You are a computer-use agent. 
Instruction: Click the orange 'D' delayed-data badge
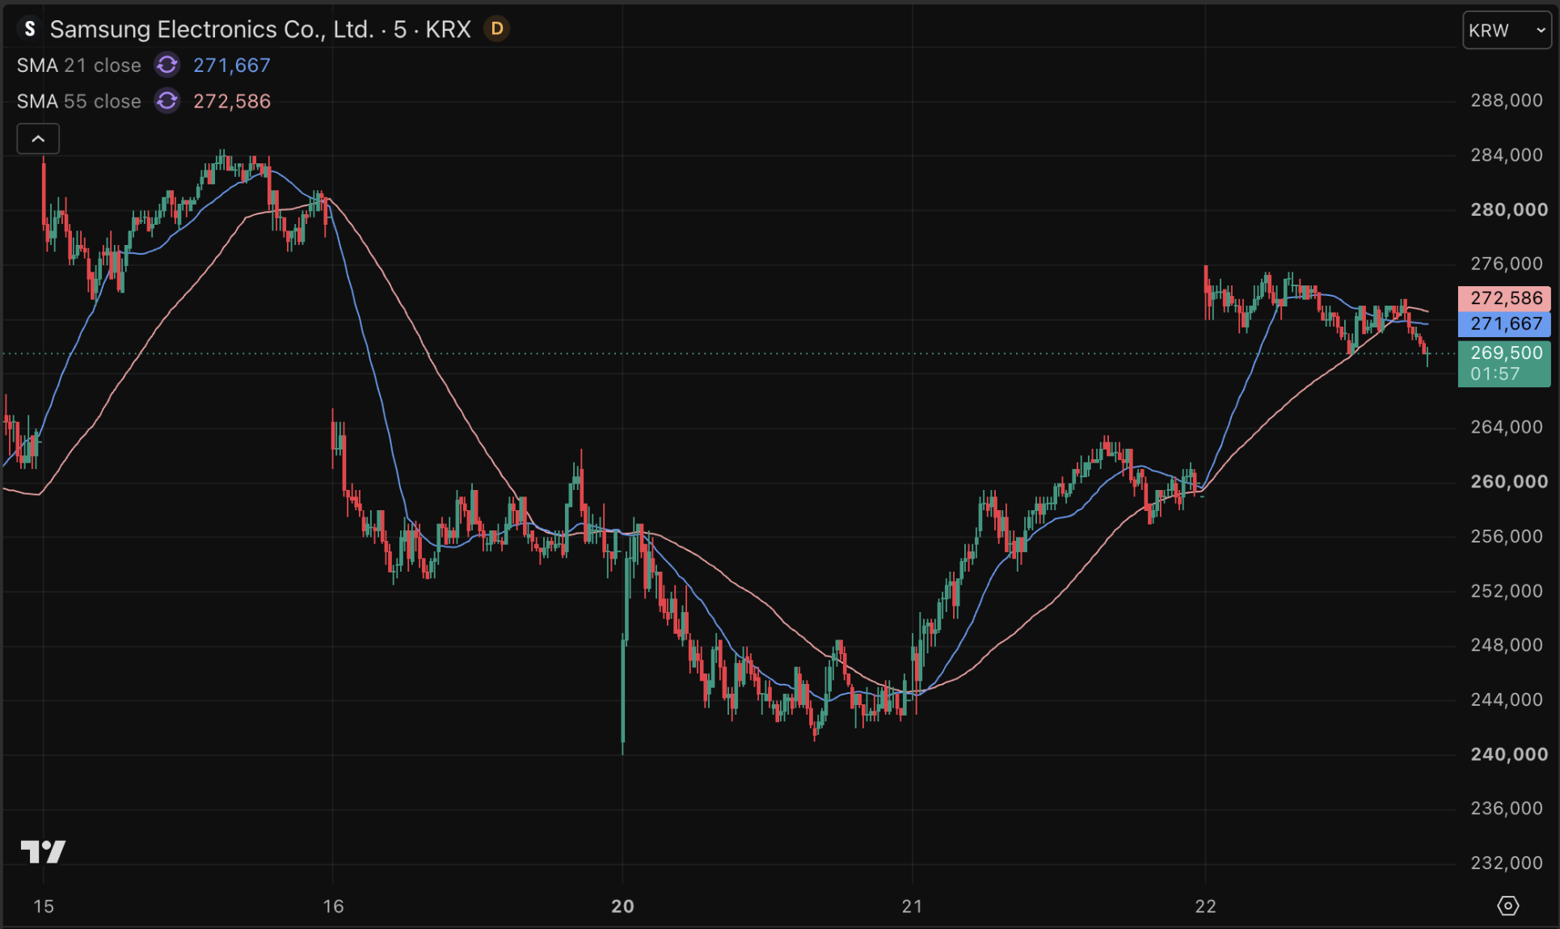point(497,29)
